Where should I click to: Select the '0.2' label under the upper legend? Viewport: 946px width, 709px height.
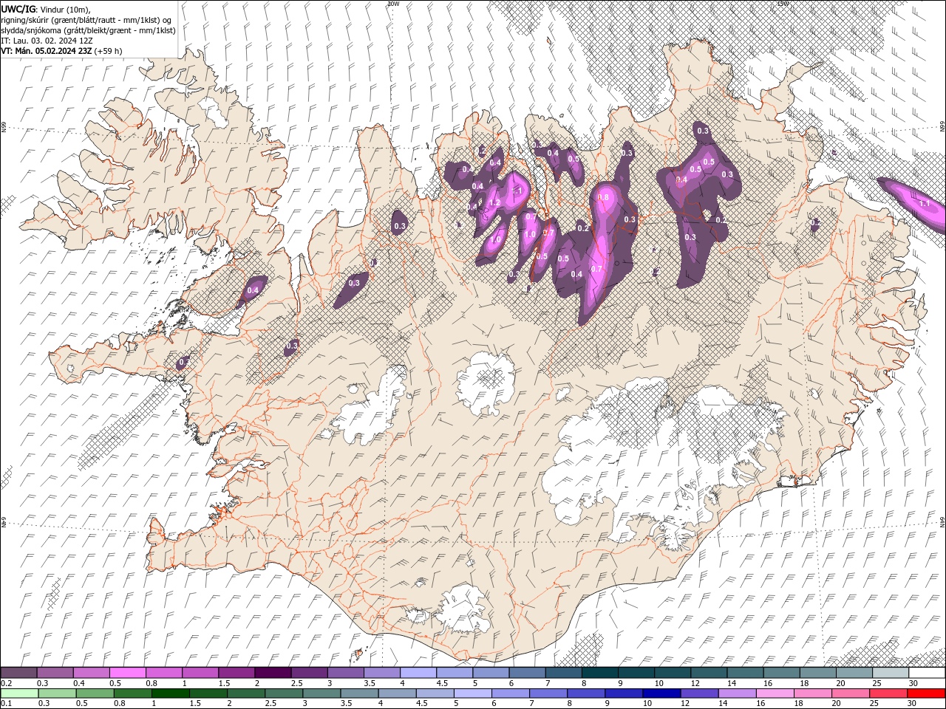pos(7,683)
